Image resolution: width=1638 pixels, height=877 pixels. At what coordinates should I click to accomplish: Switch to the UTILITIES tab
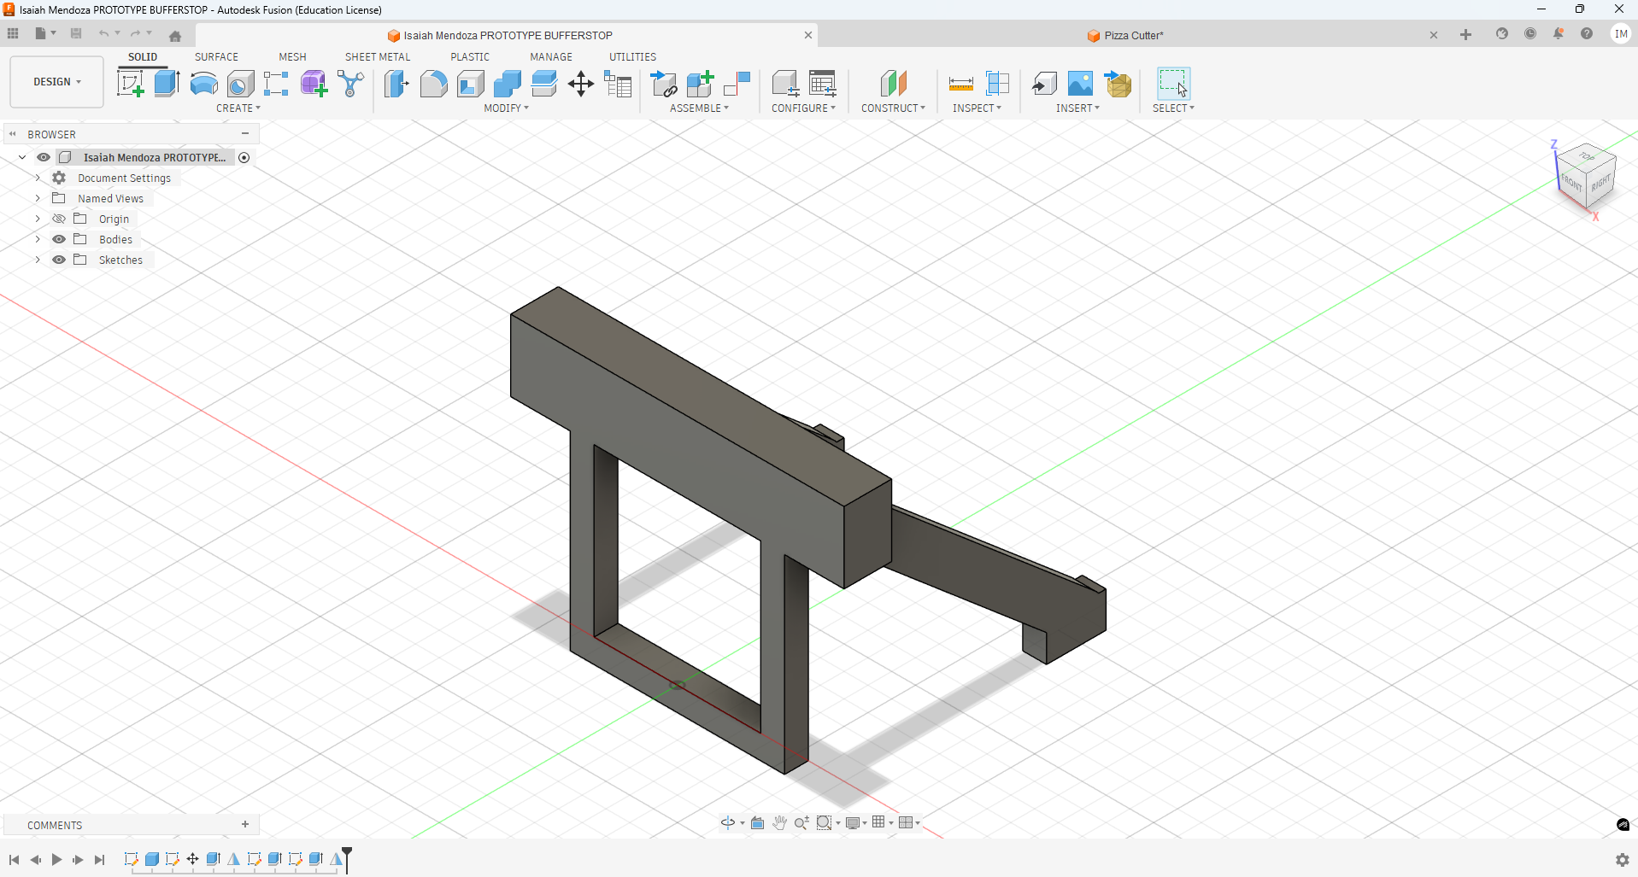pos(633,57)
